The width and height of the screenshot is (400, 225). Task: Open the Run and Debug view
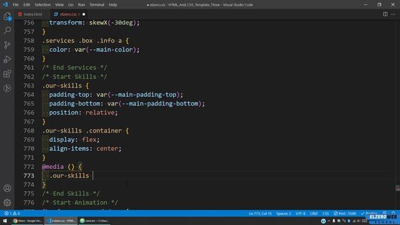[x=7, y=59]
